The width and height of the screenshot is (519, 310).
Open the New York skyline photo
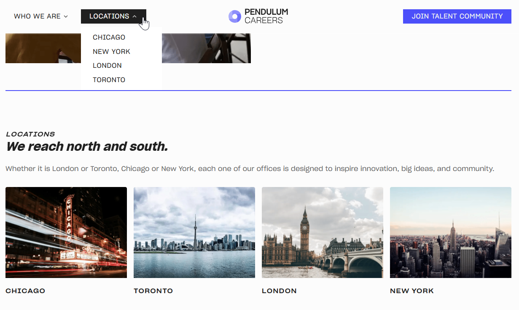(451, 232)
